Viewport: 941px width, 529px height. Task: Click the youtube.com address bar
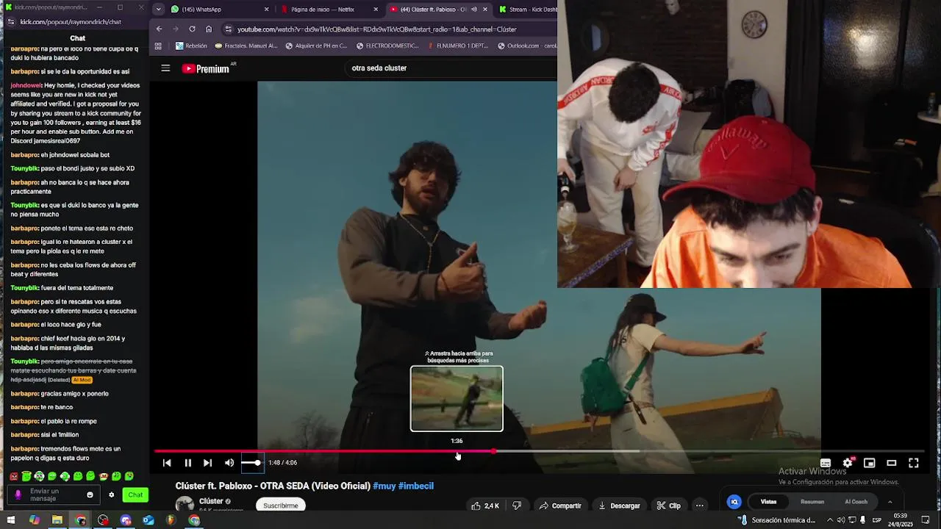tap(390, 29)
